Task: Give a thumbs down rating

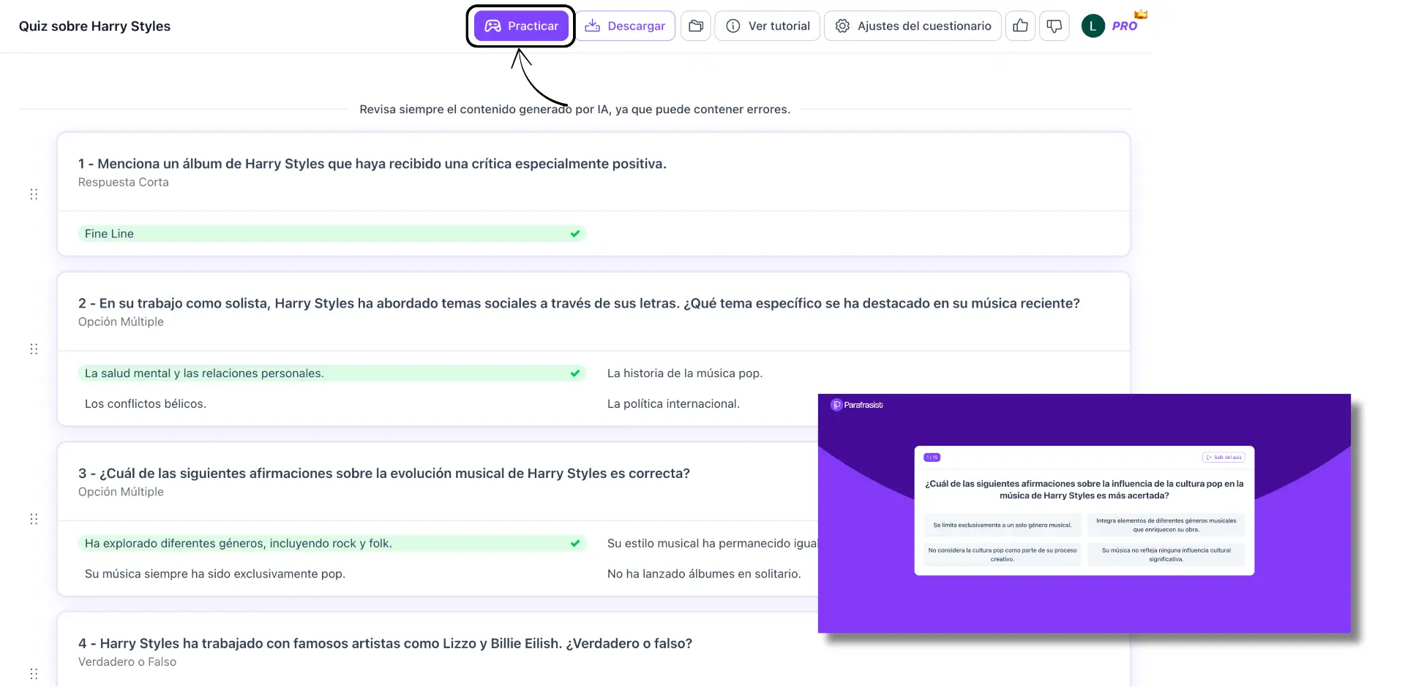Action: [1054, 26]
